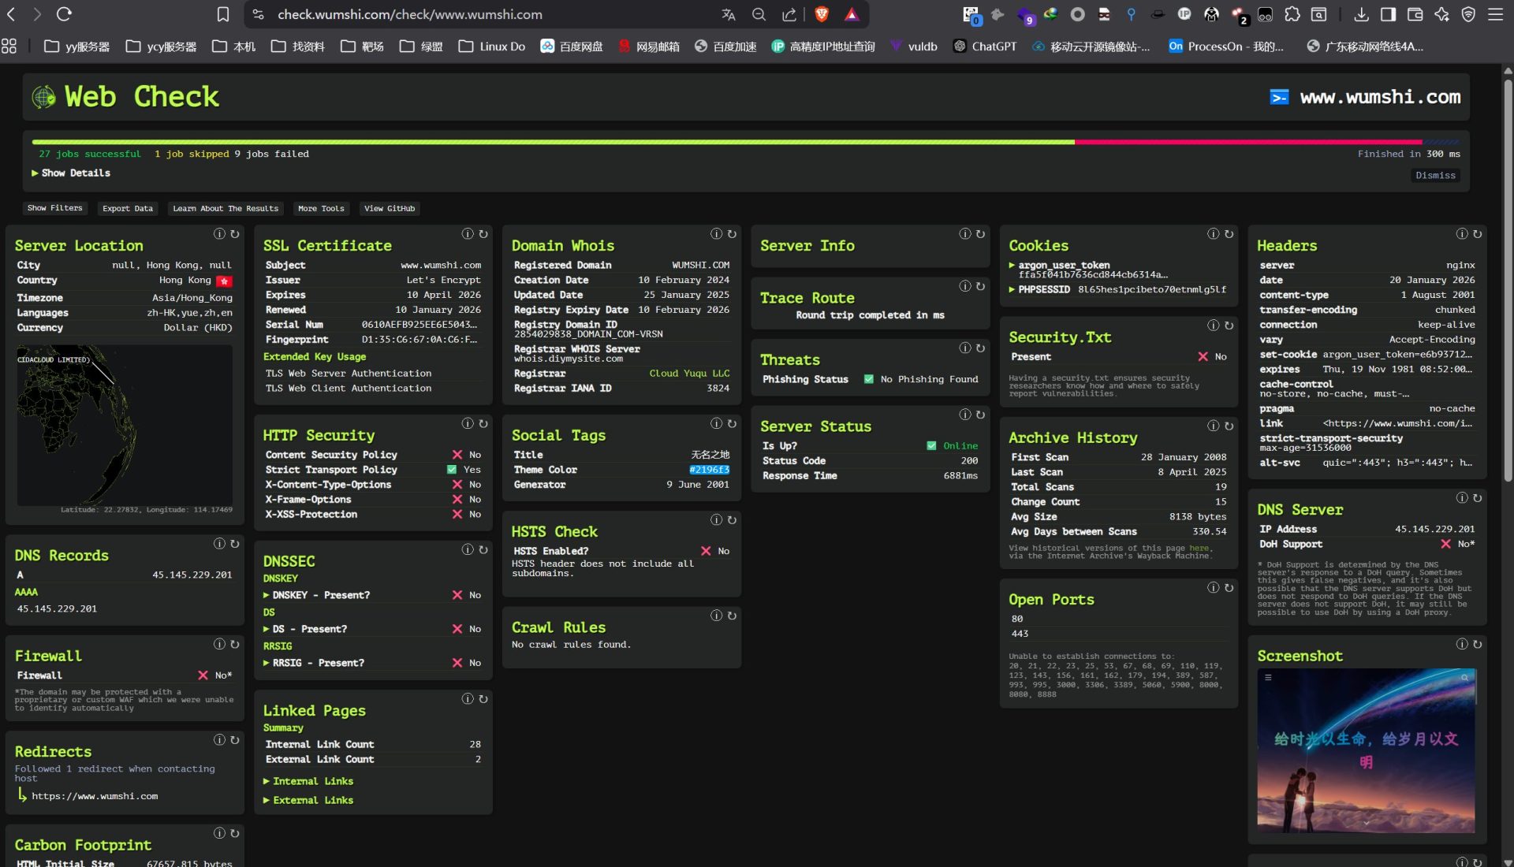This screenshot has height=867, width=1514.
Task: Open info for the Screenshot card
Action: pos(1462,645)
